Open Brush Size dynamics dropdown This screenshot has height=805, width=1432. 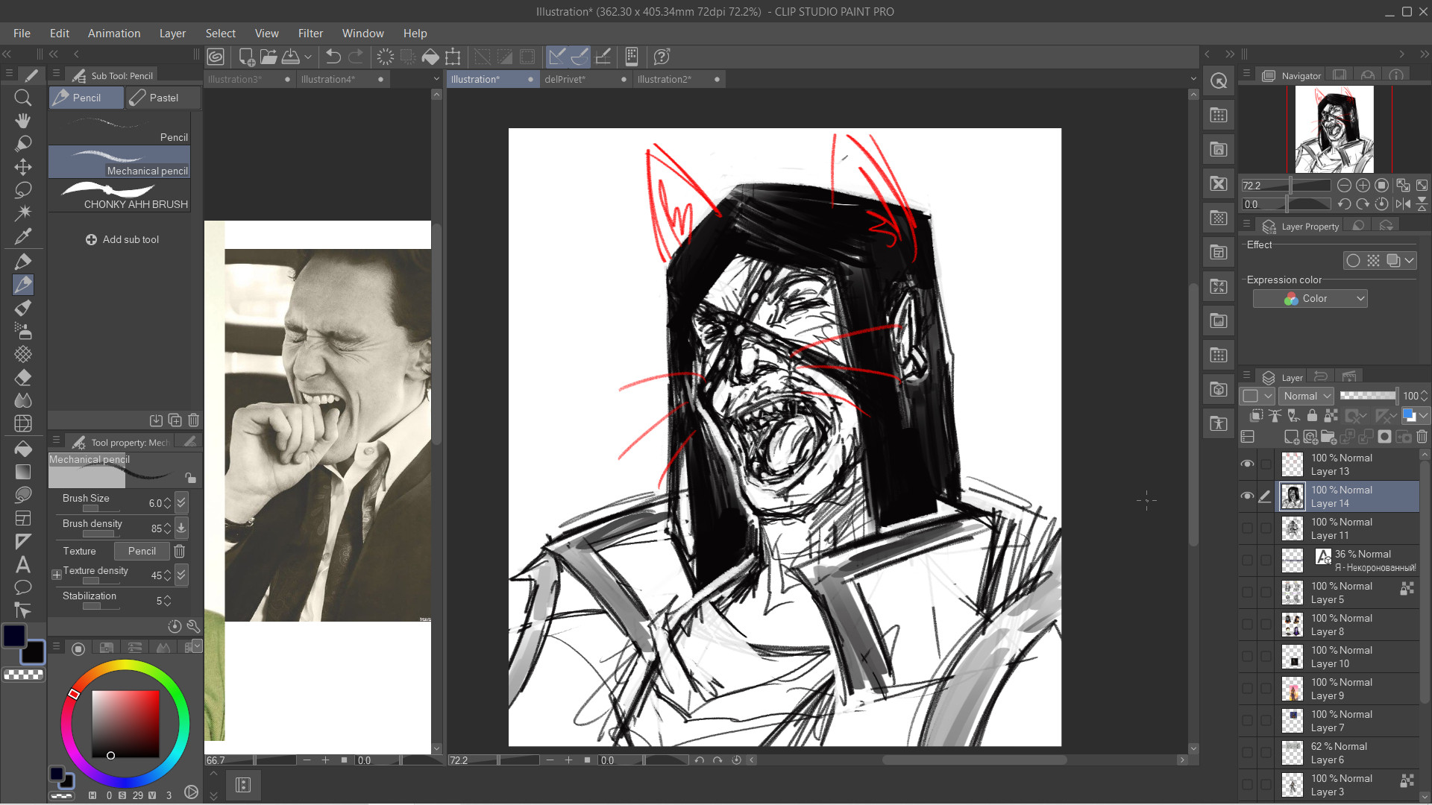click(x=181, y=502)
